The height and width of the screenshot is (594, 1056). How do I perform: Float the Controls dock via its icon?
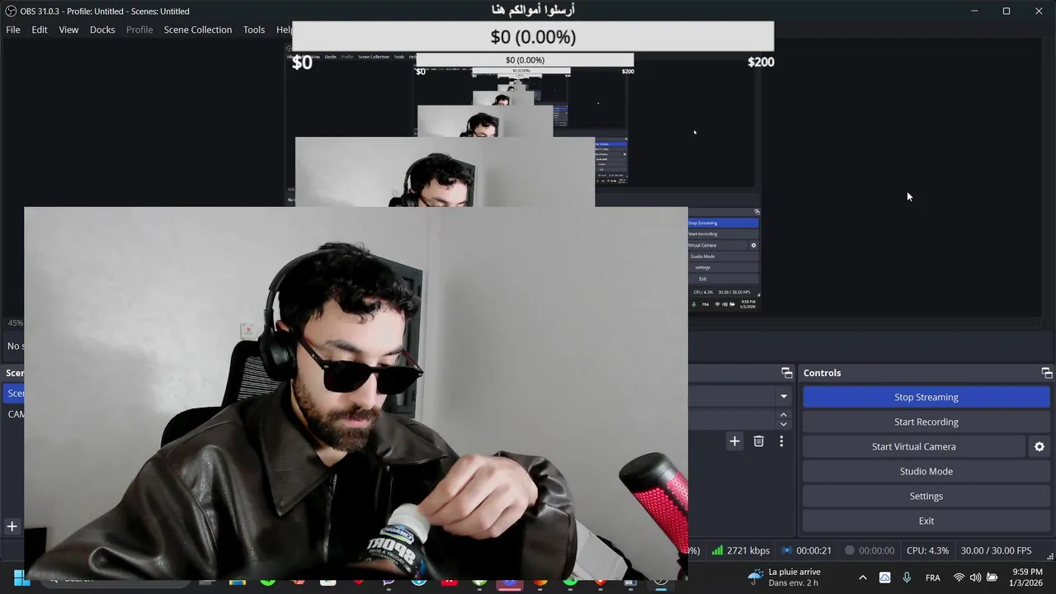click(1046, 373)
